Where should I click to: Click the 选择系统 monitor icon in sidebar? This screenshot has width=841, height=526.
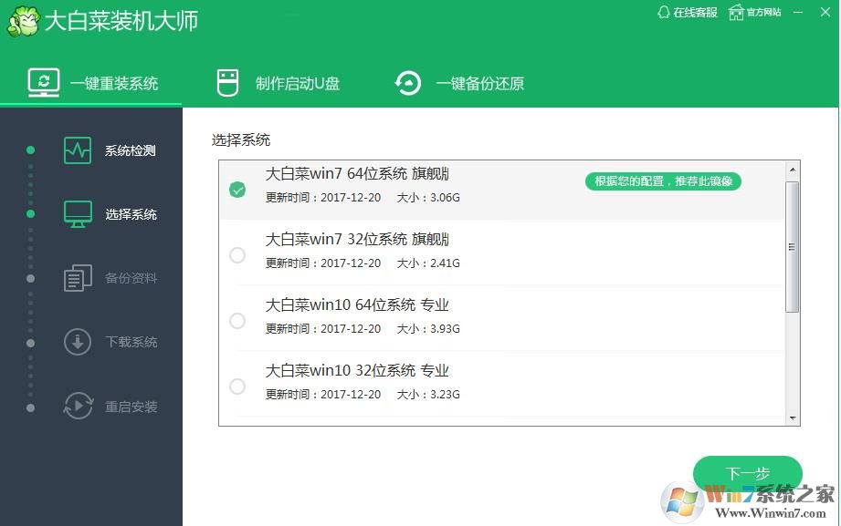tap(78, 214)
